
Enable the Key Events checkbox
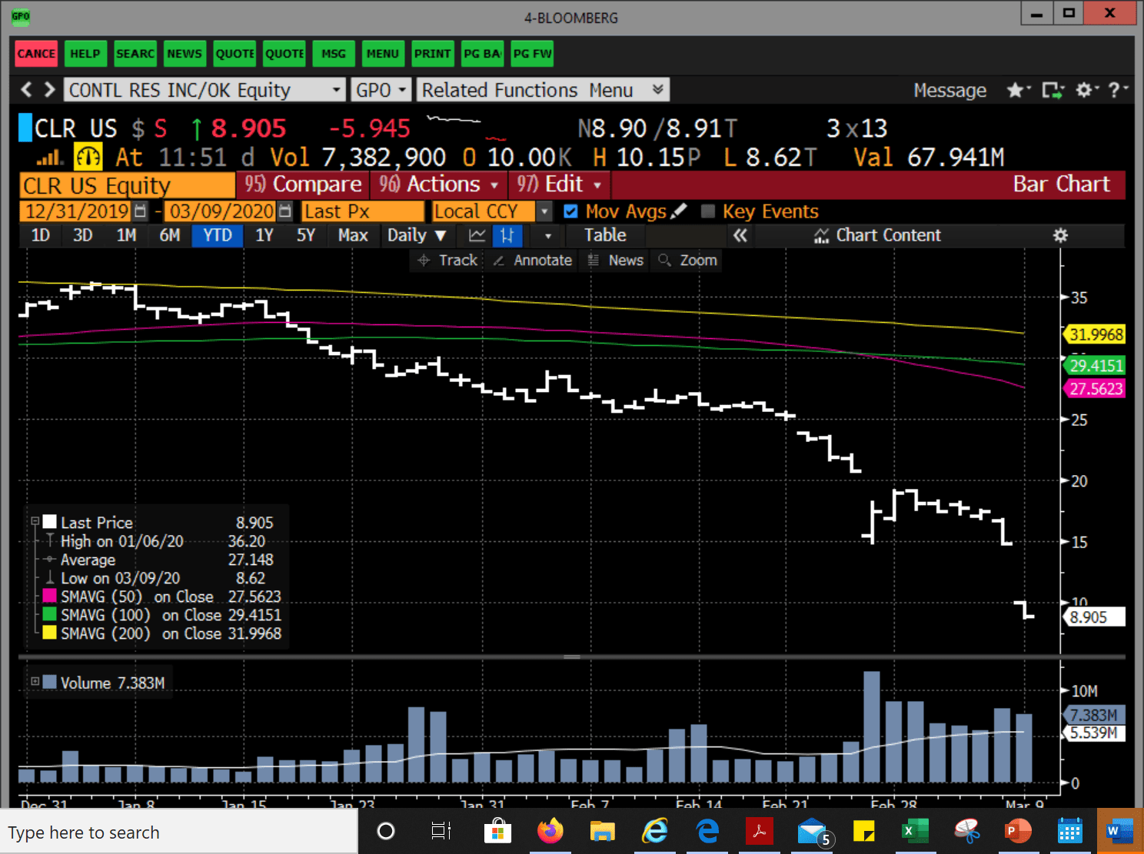tap(708, 211)
